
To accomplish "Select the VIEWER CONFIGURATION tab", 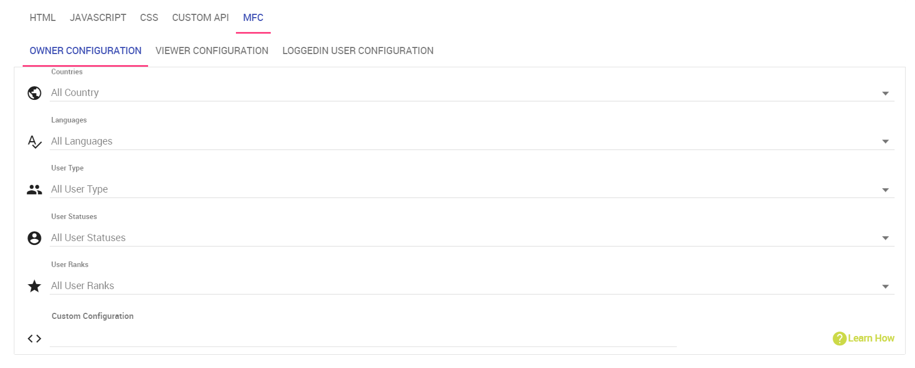I will pos(212,51).
